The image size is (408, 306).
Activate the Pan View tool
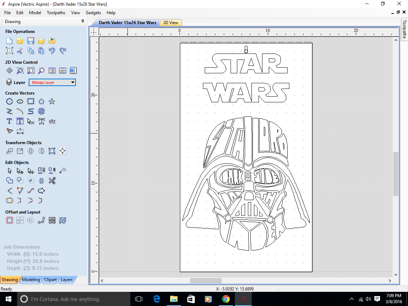10,70
